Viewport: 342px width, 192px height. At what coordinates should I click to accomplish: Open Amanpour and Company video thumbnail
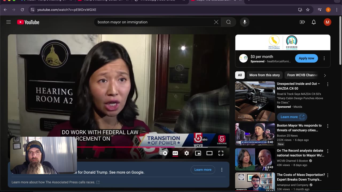pos(255,182)
